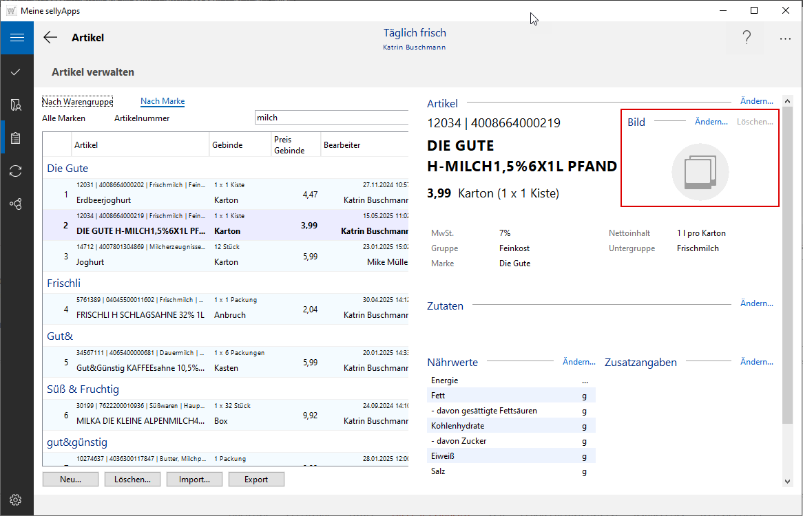Click the Neu... button
This screenshot has height=516, width=803.
point(70,480)
